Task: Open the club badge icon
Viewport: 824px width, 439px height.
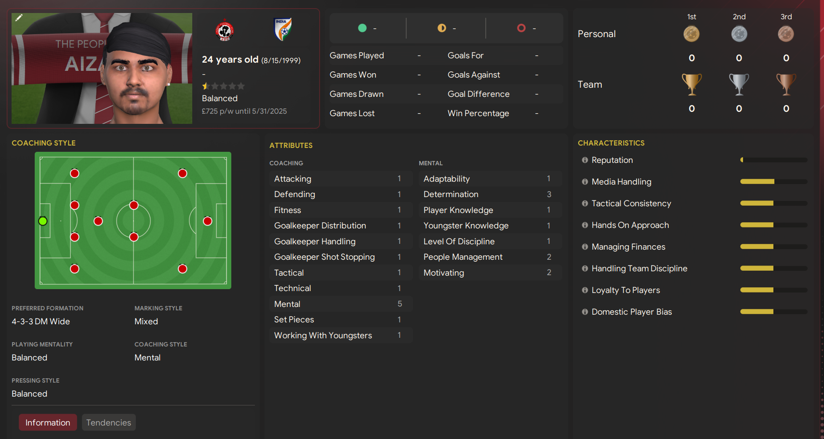Action: point(225,30)
